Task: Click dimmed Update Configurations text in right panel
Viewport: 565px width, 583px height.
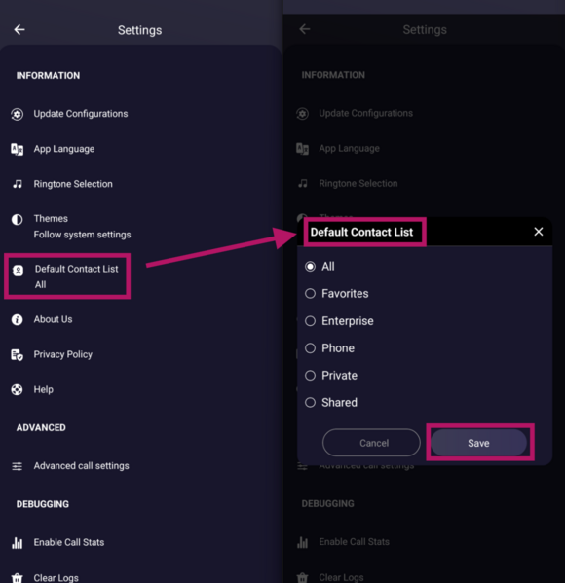Action: pos(366,113)
